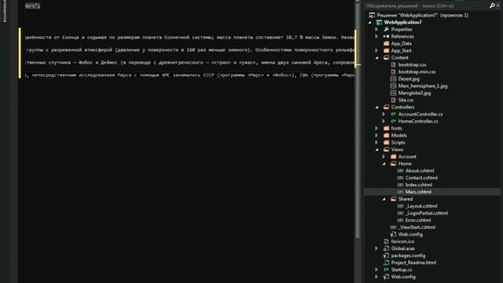
Task: Click the Index.cshtml view file icon
Action: coord(400,185)
